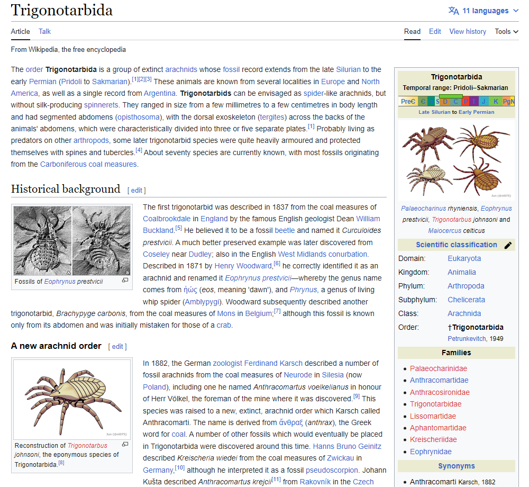Screen dimensions: 529x487
Task: Click edit link for A new arachnid order
Action: (117, 346)
